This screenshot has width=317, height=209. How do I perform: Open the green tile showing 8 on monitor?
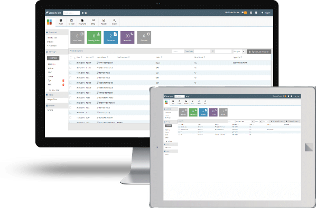coord(94,37)
